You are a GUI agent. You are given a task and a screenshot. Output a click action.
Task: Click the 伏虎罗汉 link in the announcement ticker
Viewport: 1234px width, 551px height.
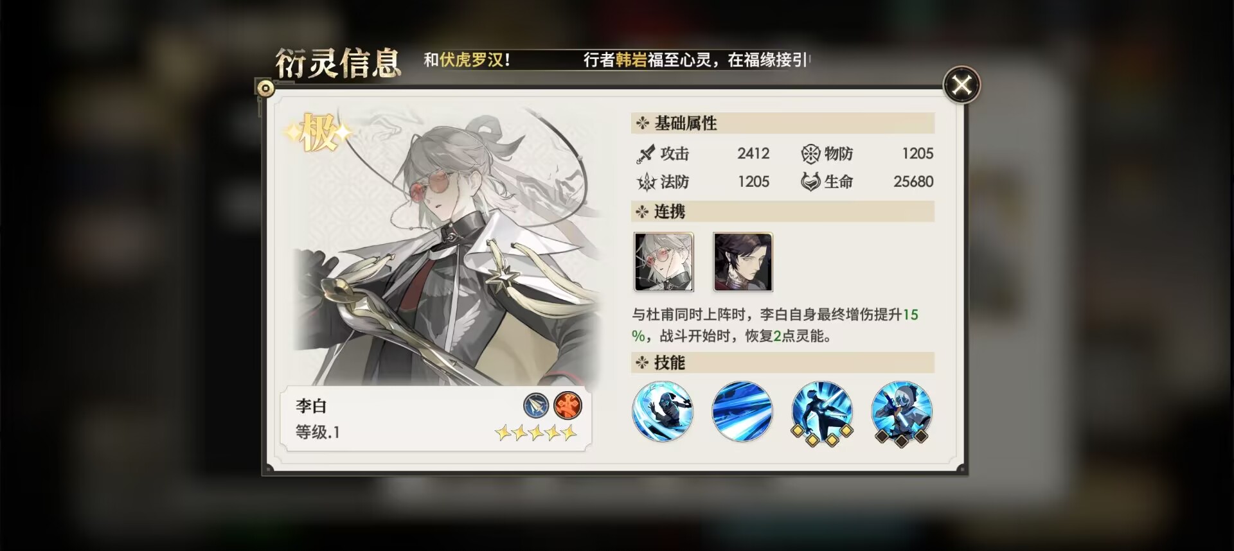tap(472, 60)
